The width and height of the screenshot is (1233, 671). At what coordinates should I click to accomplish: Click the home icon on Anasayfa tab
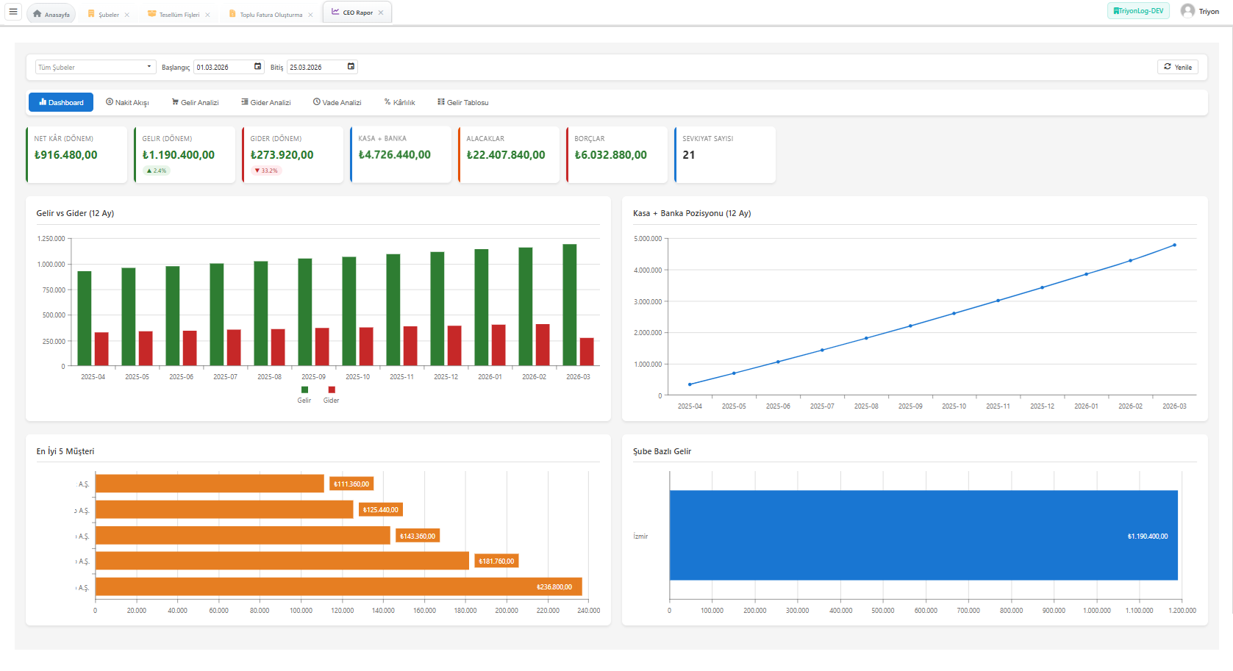(37, 14)
